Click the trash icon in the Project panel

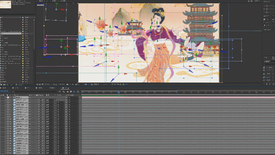[16, 85]
